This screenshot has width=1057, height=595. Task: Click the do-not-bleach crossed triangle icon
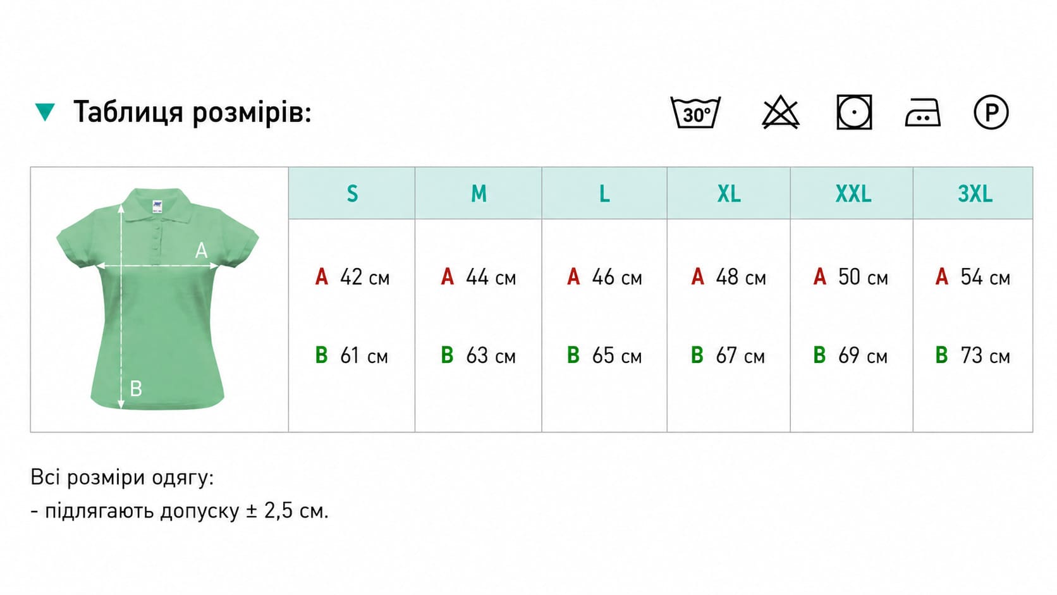[x=781, y=113]
